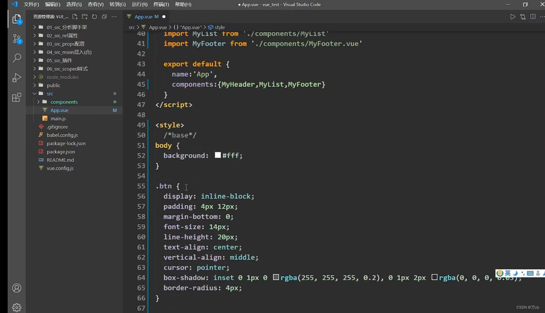Click the New Folder icon in explorer header
The height and width of the screenshot is (313, 545).
(85, 17)
